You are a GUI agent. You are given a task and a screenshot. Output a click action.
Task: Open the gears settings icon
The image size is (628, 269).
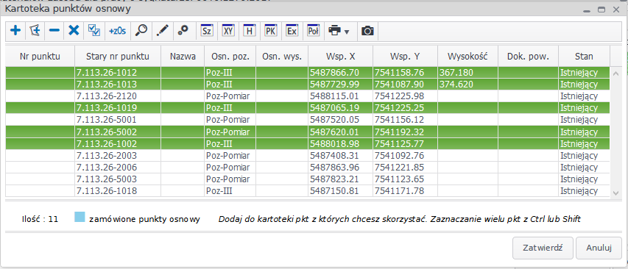pos(183,30)
